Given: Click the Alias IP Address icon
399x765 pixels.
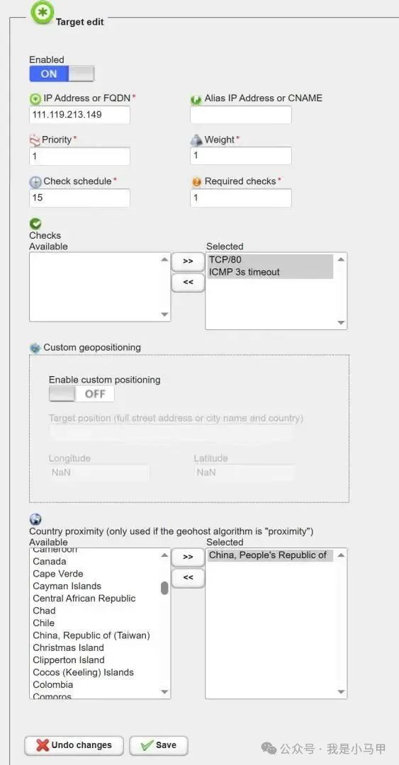Looking at the screenshot, I should click(196, 100).
